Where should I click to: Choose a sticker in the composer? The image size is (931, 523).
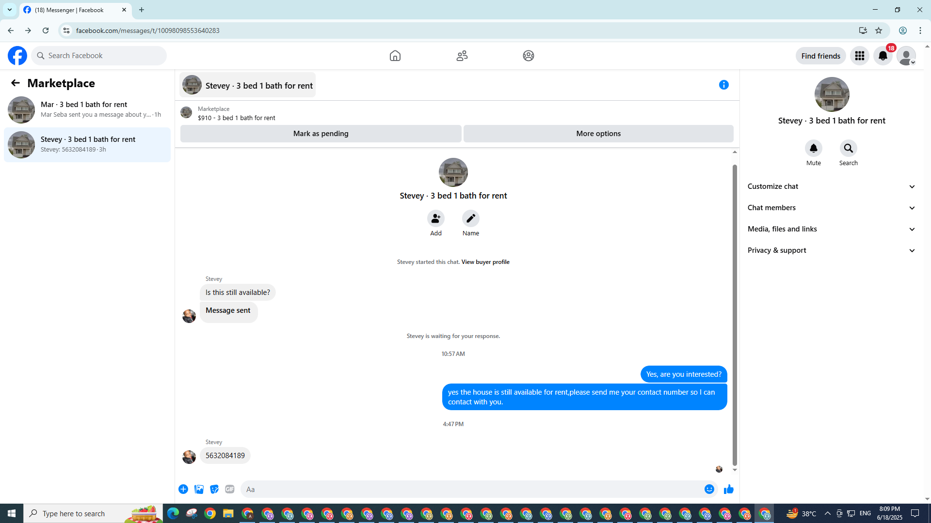[x=214, y=489]
